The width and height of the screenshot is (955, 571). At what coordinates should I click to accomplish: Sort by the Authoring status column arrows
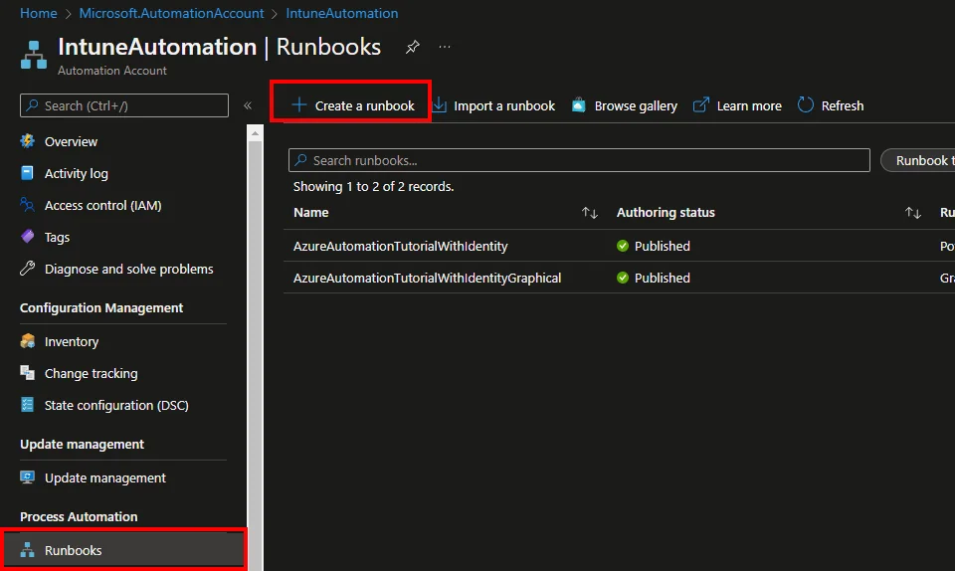[x=913, y=213]
